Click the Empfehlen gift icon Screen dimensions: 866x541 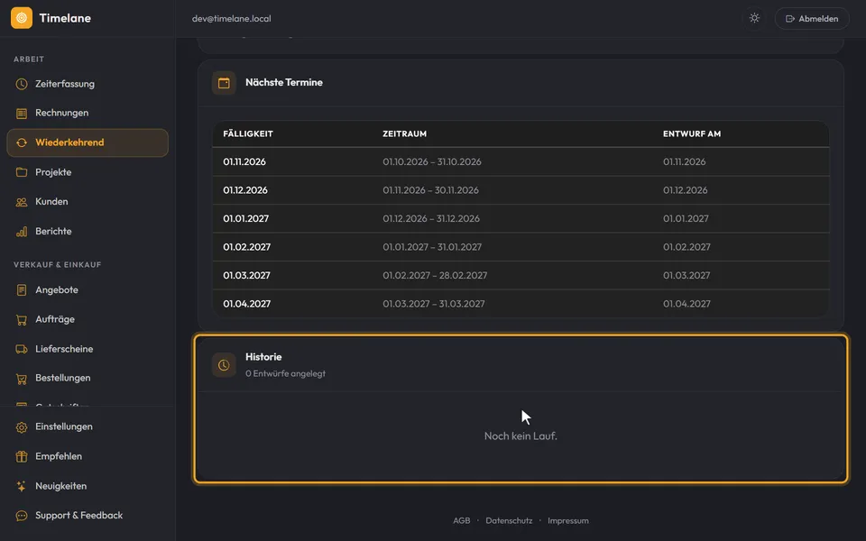(x=22, y=456)
